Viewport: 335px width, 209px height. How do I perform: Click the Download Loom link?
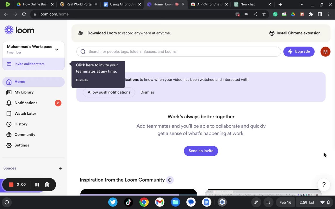(102, 33)
